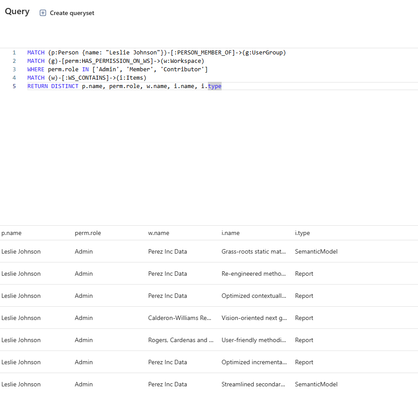
Task: Click line number 3 in the query editor
Action: pyautogui.click(x=14, y=69)
